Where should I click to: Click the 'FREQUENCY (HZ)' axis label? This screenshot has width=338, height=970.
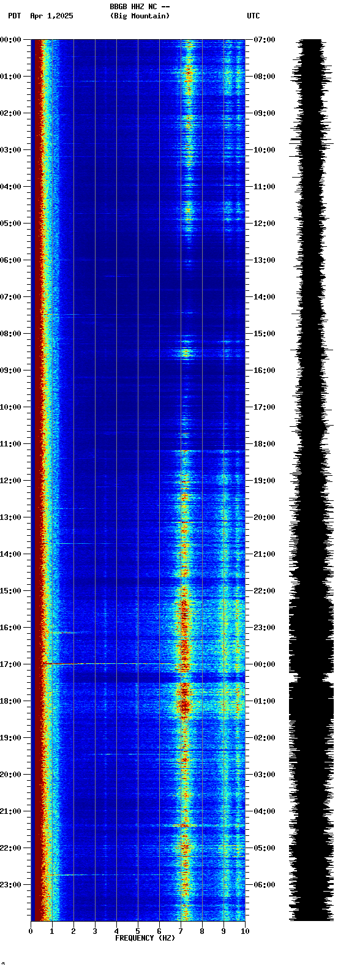(145, 938)
